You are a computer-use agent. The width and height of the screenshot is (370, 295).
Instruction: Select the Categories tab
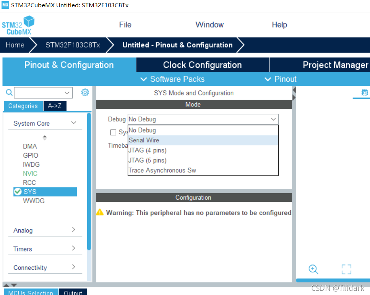click(23, 106)
